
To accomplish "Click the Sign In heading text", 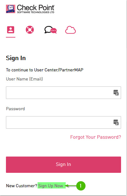I will click(x=16, y=58).
